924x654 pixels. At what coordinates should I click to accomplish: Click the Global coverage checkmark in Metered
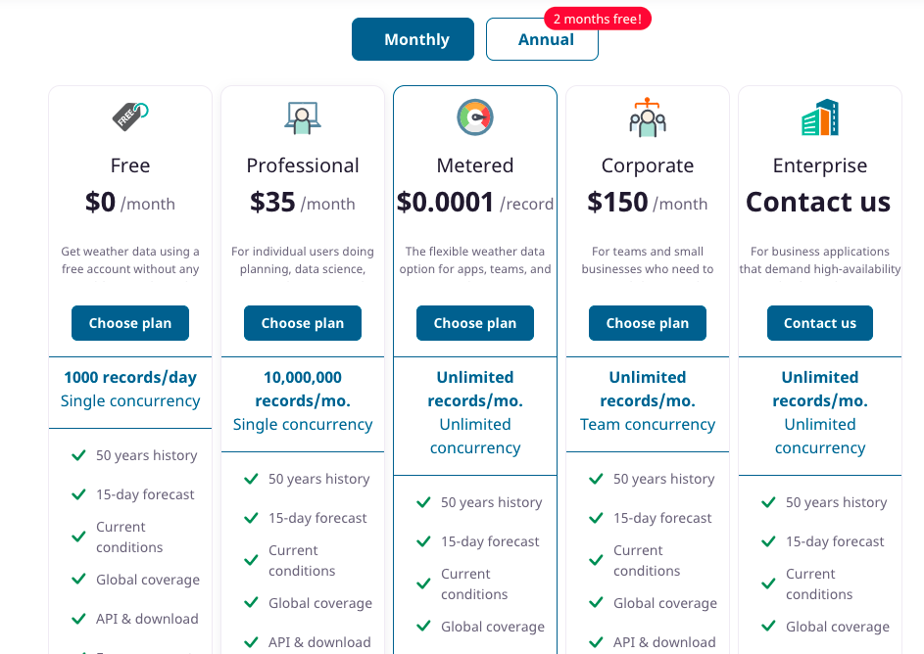pyautogui.click(x=423, y=627)
